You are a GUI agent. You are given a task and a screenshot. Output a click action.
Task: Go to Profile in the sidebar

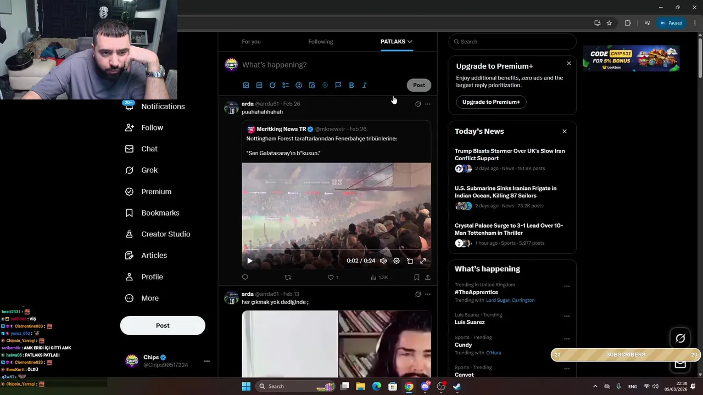(144, 277)
